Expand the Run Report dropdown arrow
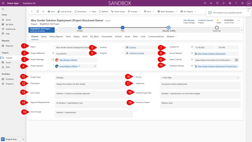This screenshot has width=252, height=142. point(195,12)
